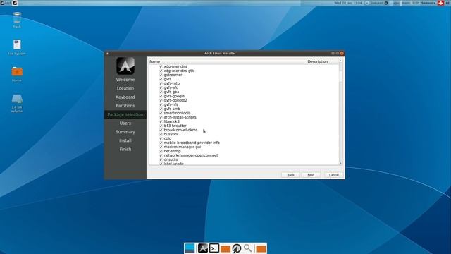
Task: Uncheck the modem-manager-gui package
Action: click(161, 147)
